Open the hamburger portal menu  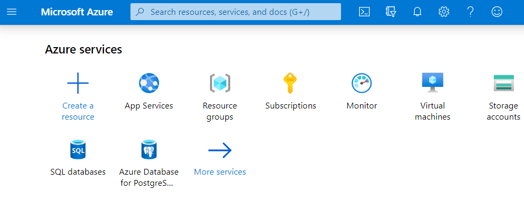coord(12,12)
